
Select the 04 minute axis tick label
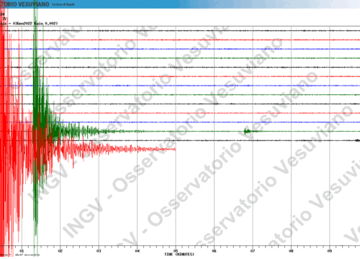coord(137,251)
